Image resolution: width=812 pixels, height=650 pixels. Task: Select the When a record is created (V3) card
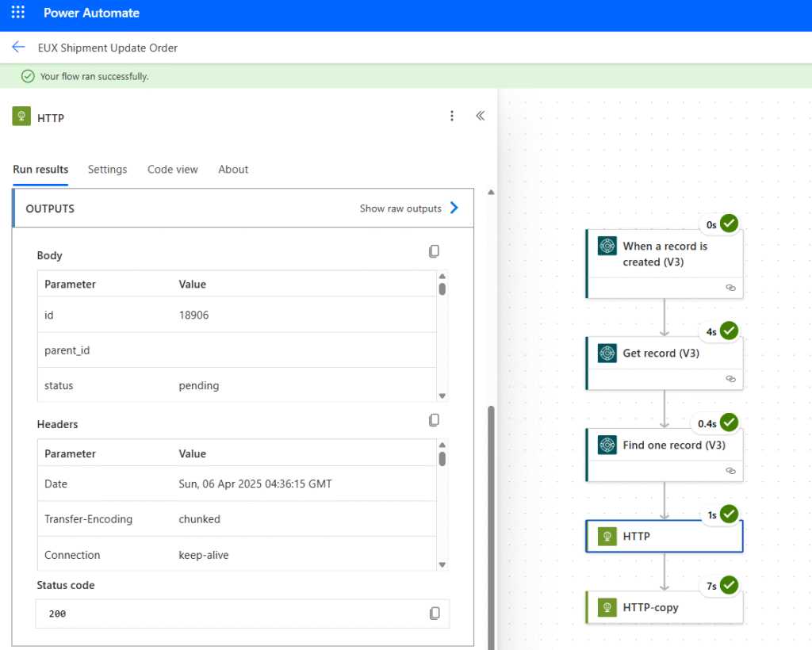pyautogui.click(x=665, y=263)
